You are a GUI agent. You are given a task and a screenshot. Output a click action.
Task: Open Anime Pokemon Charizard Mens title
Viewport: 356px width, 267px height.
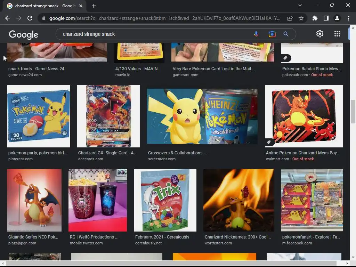coord(303,153)
